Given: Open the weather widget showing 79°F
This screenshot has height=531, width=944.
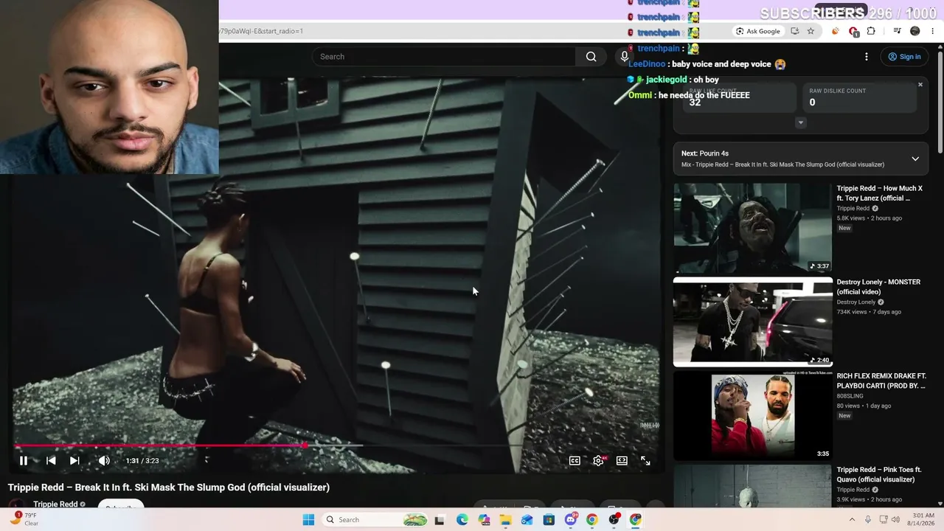Looking at the screenshot, I should [x=23, y=519].
